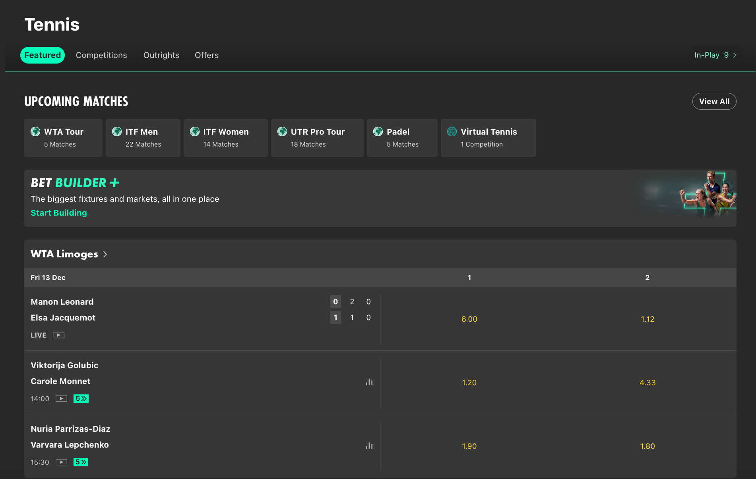Back odds 6.00 on Manon Leonard
Viewport: 756px width, 479px height.
tap(469, 319)
